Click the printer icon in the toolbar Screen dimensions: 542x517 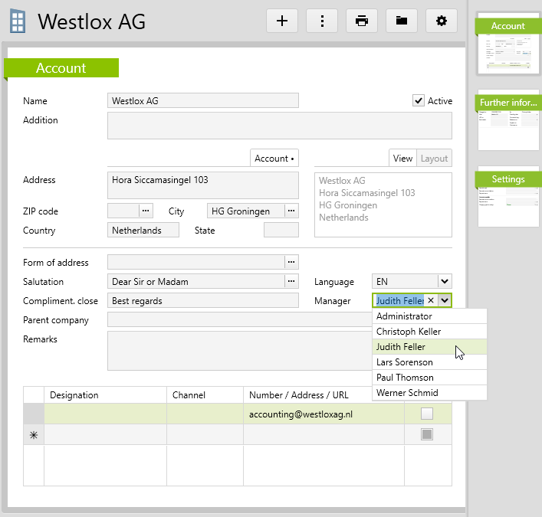coord(362,21)
